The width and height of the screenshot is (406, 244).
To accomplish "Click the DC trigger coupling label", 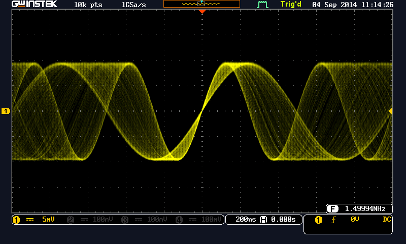I will (387, 220).
